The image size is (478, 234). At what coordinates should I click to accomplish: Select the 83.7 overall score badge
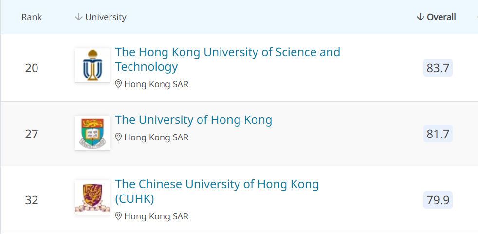(438, 68)
